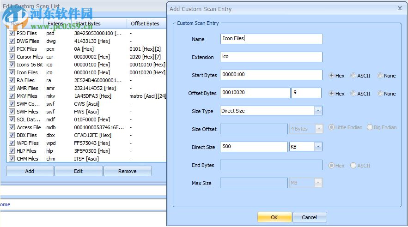Confirm with the OK button
This screenshot has height=227, width=408.
point(274,217)
